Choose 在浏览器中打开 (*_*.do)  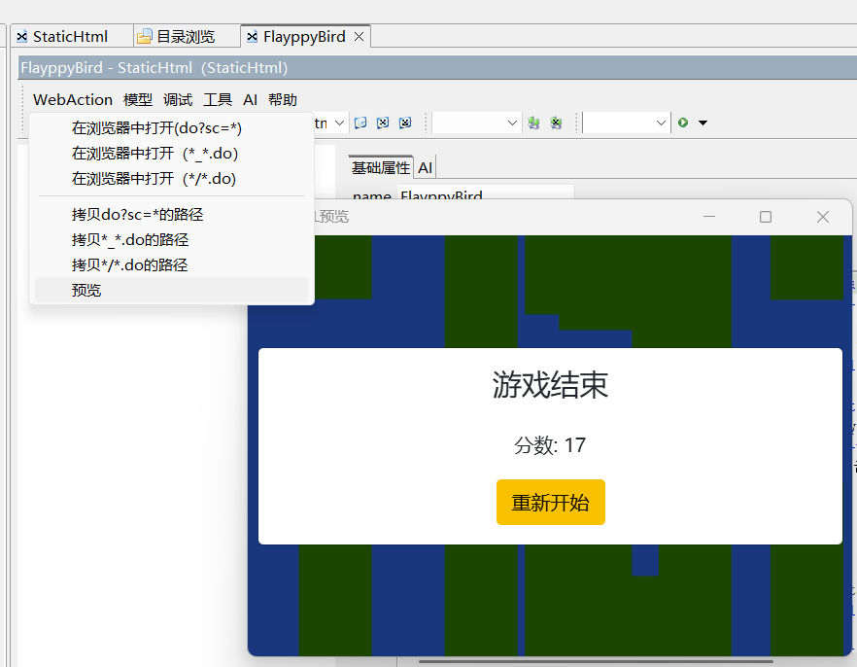(x=171, y=153)
